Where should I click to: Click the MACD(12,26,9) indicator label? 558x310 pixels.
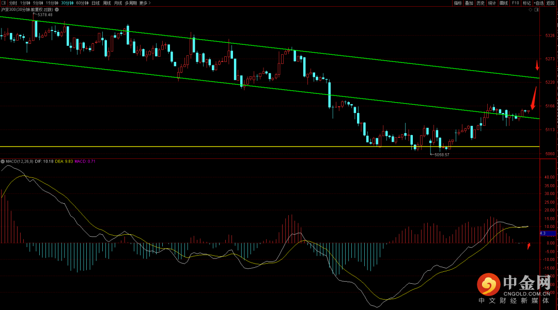(x=20, y=161)
